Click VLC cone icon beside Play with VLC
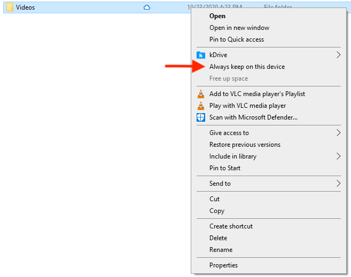Screen dimensions: 351x277 (201, 106)
